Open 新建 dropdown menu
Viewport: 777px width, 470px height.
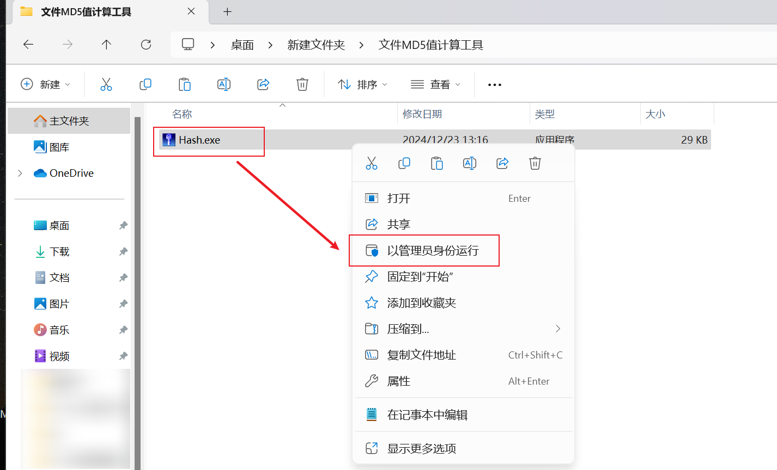(x=46, y=84)
